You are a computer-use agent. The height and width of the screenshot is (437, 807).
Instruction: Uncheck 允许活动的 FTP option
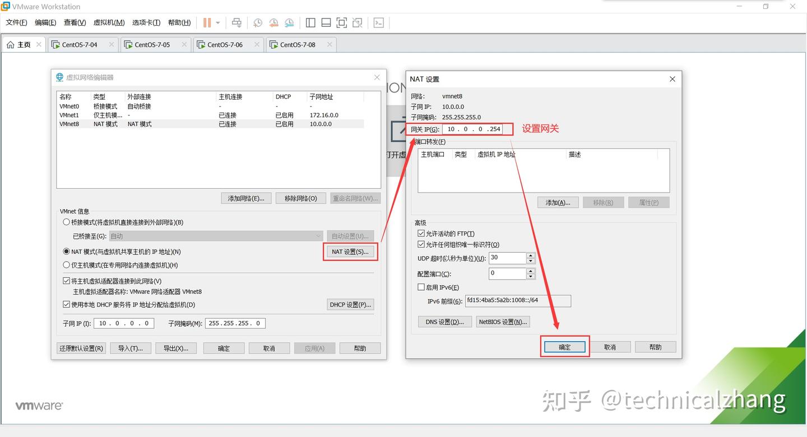421,233
